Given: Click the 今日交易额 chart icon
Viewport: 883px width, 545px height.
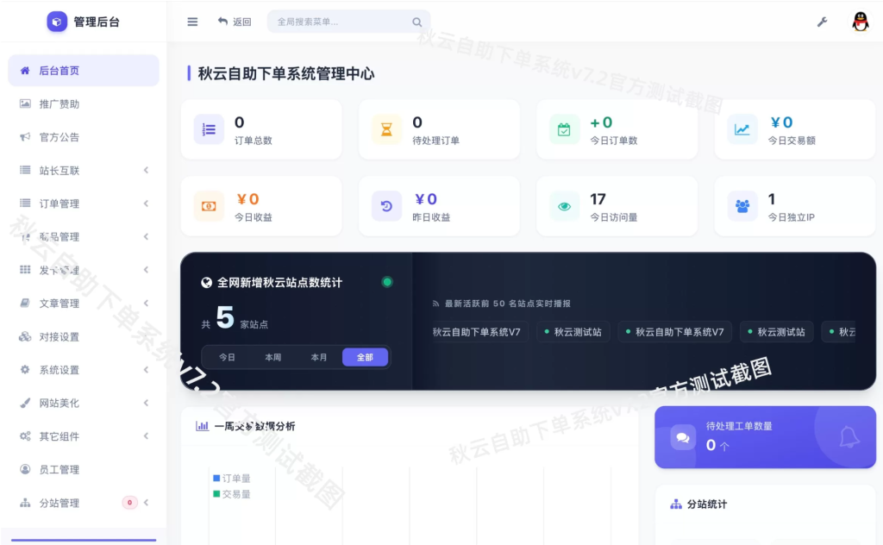Looking at the screenshot, I should [742, 129].
